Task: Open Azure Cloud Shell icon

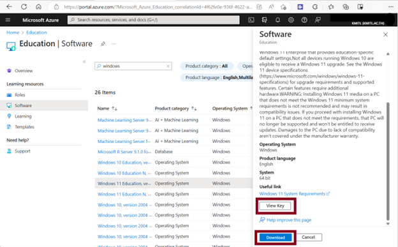Action: 251,20
